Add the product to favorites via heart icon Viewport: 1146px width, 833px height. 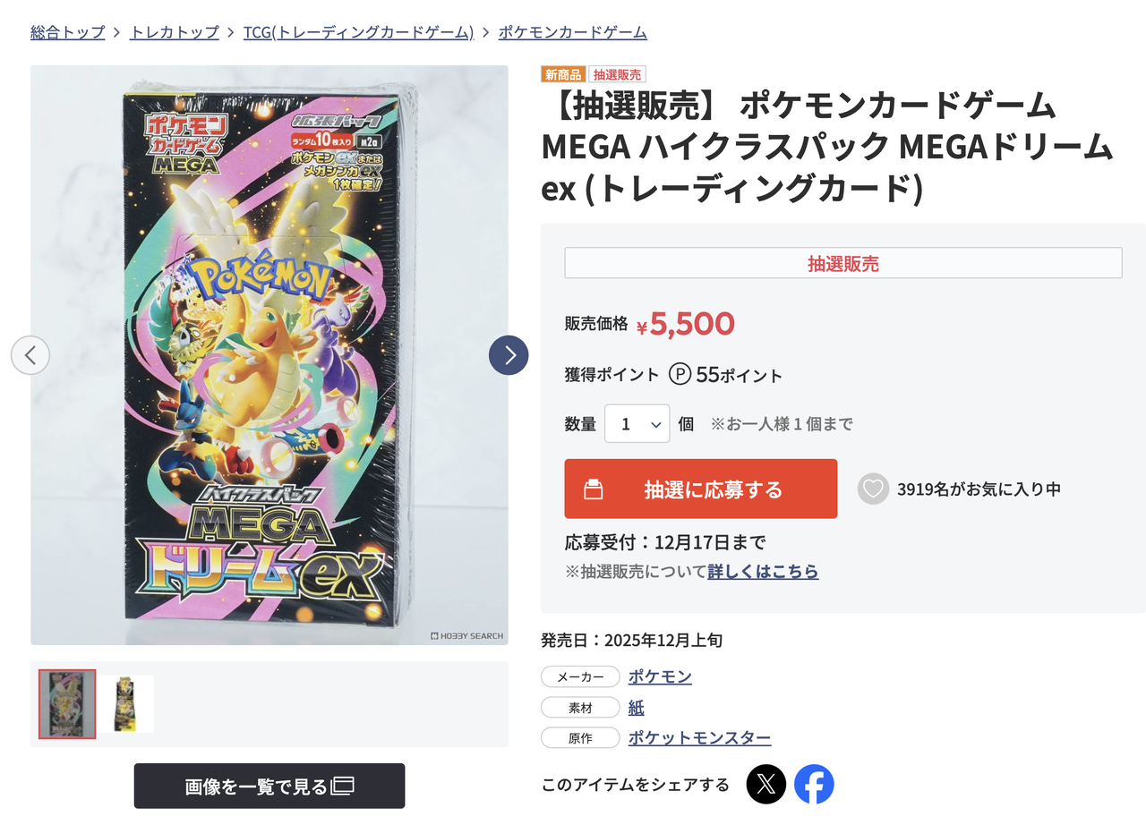873,489
